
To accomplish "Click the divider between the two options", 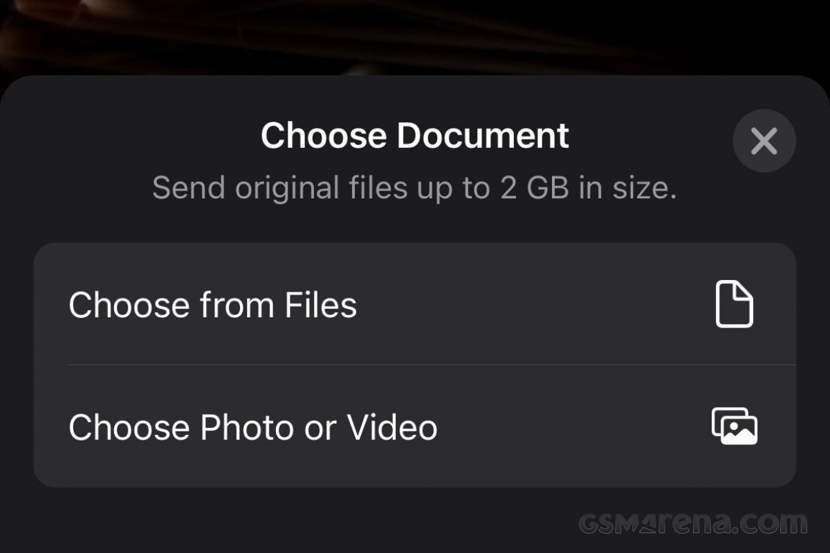I will 429,364.
